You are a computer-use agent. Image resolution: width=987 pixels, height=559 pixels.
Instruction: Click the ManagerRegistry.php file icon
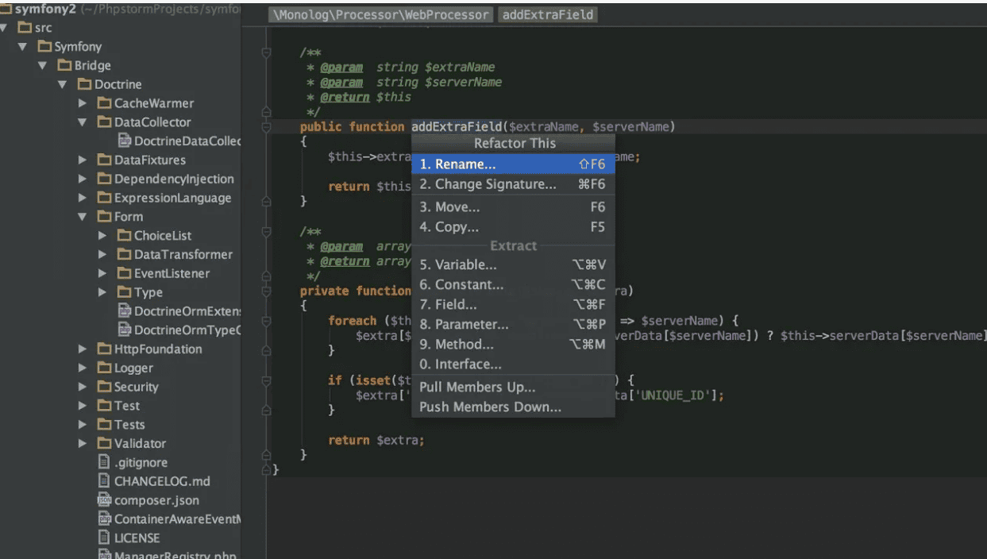pos(104,555)
